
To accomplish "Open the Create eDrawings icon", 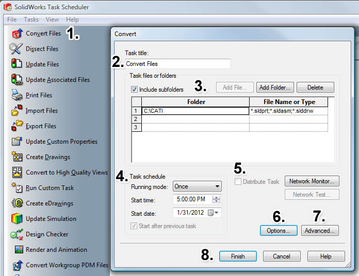I will (17, 203).
